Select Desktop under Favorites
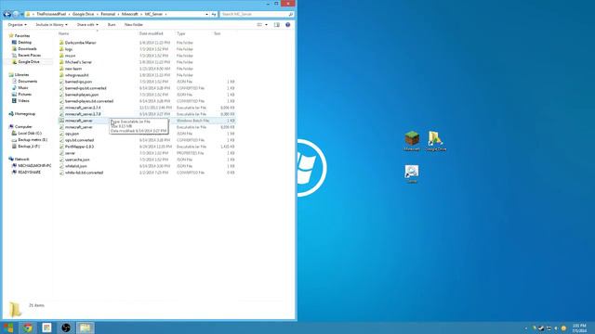The image size is (595, 334). coord(25,43)
